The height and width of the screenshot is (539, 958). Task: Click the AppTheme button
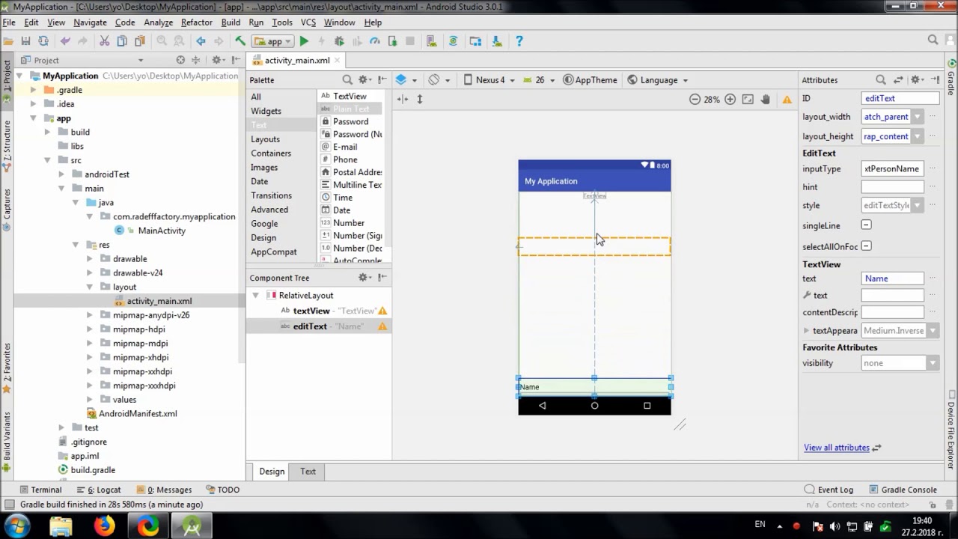click(x=590, y=80)
